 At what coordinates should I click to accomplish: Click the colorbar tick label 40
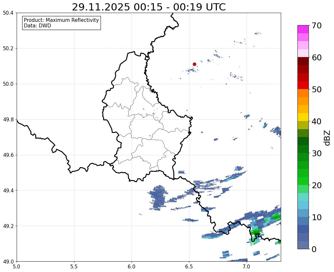point(317,121)
